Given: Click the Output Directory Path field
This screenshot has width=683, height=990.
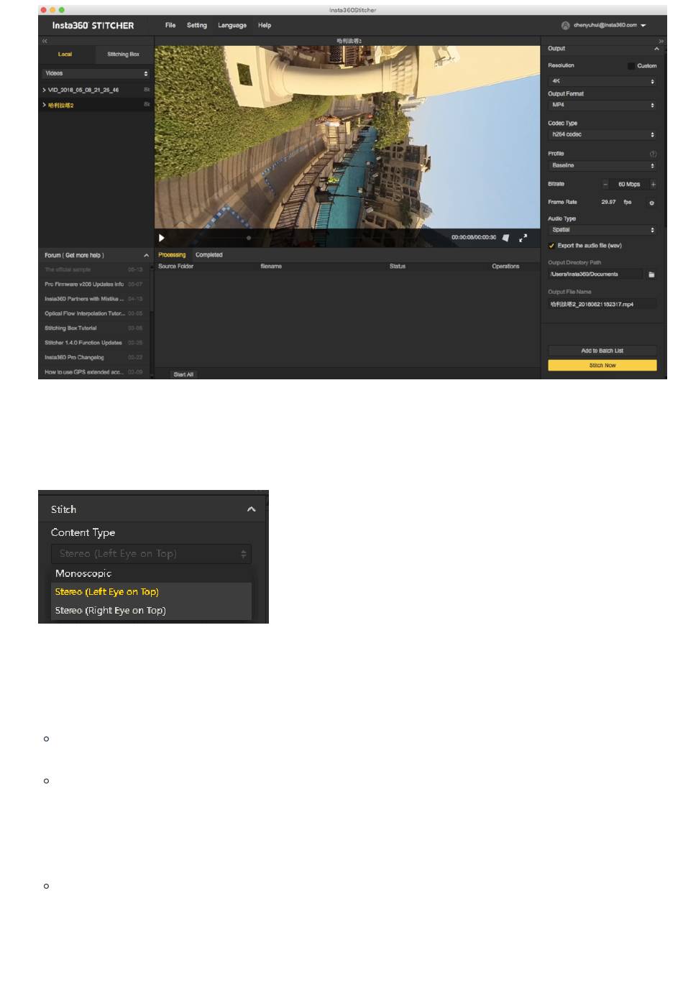Looking at the screenshot, I should 596,274.
